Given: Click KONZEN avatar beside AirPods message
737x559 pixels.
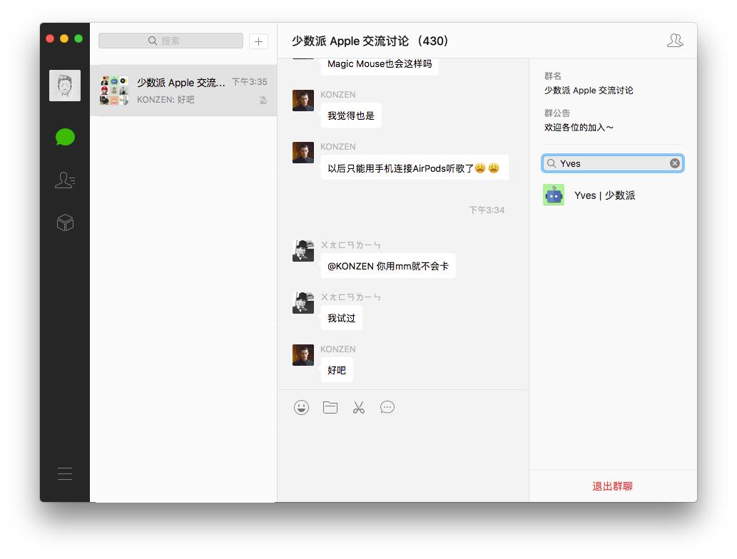Looking at the screenshot, I should (x=303, y=153).
